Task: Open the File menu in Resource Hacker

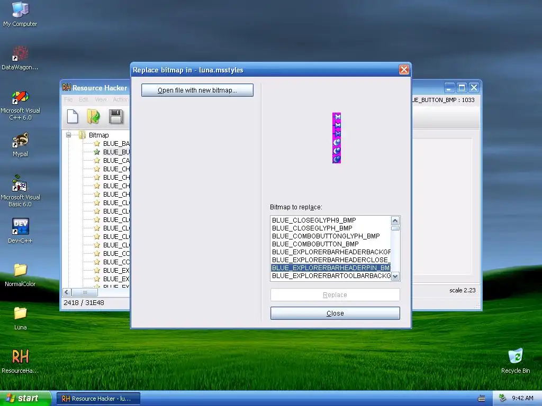Action: coord(68,99)
